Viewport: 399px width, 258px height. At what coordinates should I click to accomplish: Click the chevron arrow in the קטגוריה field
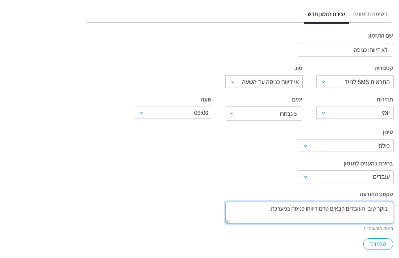[323, 82]
